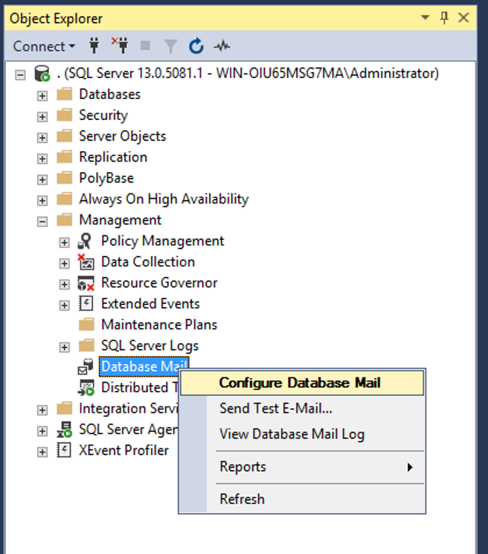Select the Extended Events label
Image resolution: width=488 pixels, height=554 pixels.
coord(151,304)
